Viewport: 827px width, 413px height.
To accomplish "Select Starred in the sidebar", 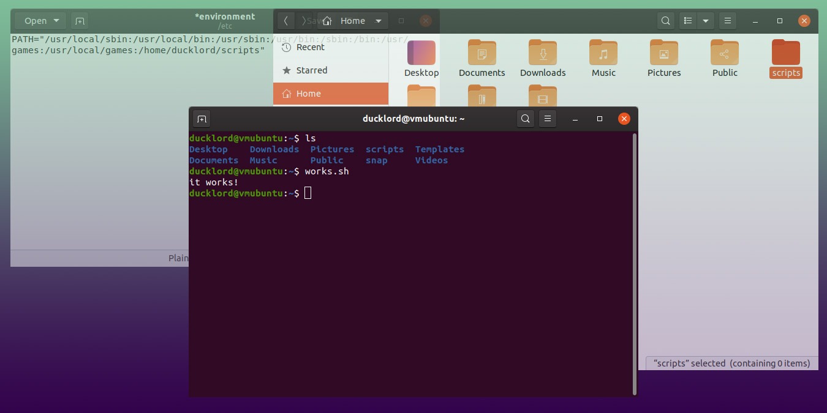I will pos(311,70).
